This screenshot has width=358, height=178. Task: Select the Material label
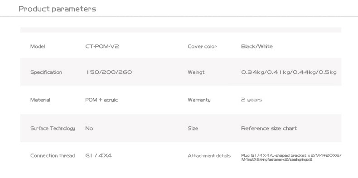[40, 100]
